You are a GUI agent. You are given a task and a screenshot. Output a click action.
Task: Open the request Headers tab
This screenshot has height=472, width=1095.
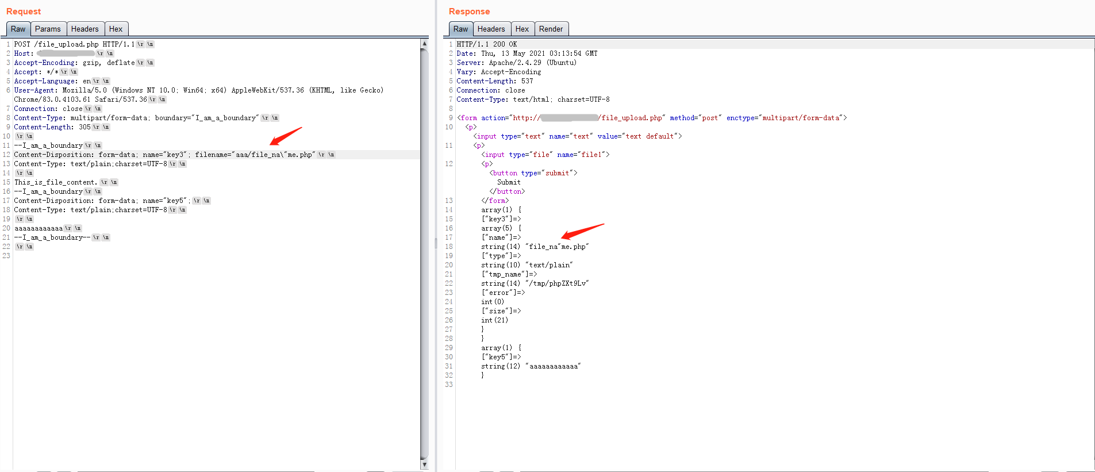[x=84, y=29]
